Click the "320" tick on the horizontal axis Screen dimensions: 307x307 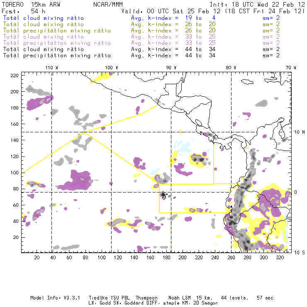[x=280, y=258]
